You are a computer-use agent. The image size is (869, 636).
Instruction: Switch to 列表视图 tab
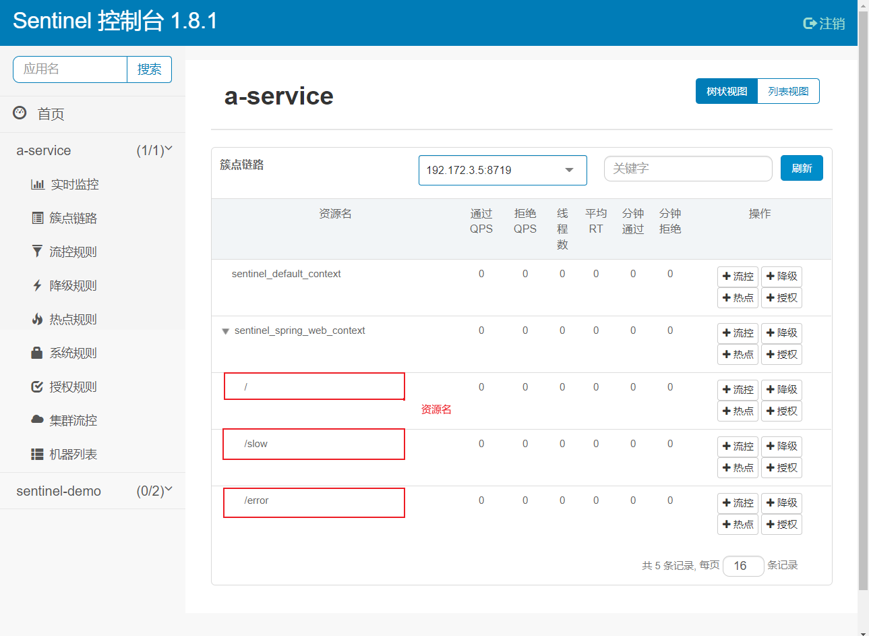click(x=789, y=91)
